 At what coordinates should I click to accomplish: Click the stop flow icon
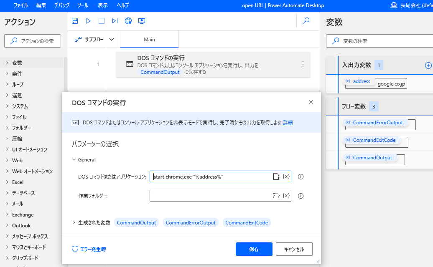102,20
